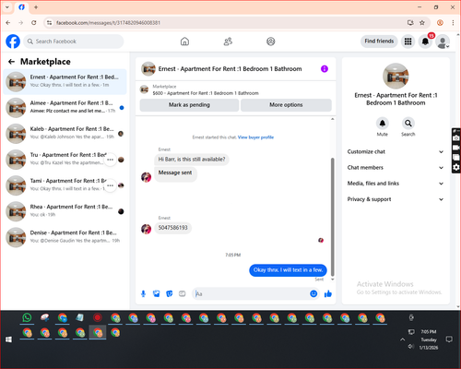Click the 'Hi Barr, is this still available?' message
461x369 pixels.
click(x=192, y=160)
